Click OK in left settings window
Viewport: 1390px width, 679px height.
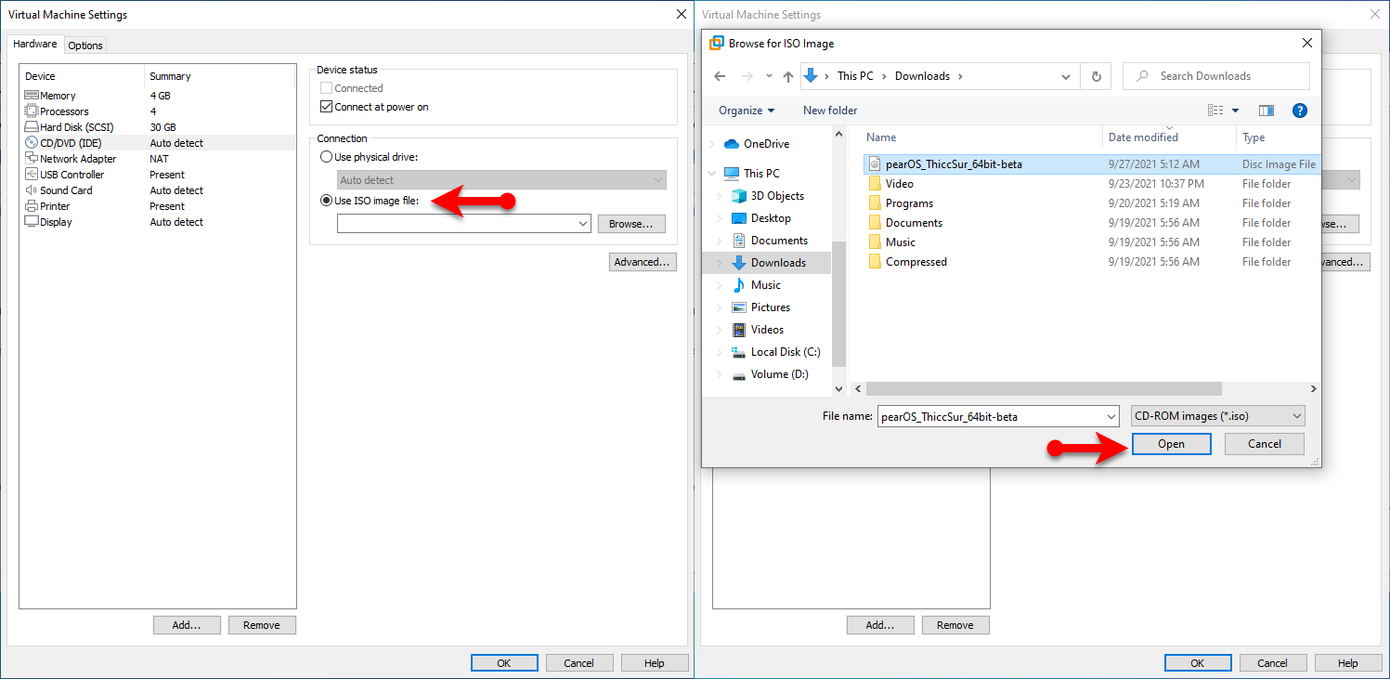coord(504,663)
